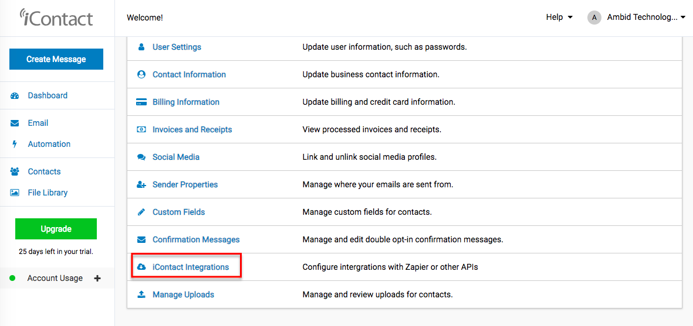Screen dimensions: 693x326
Task: Click the Automation lightning bolt icon
Action: pos(15,144)
